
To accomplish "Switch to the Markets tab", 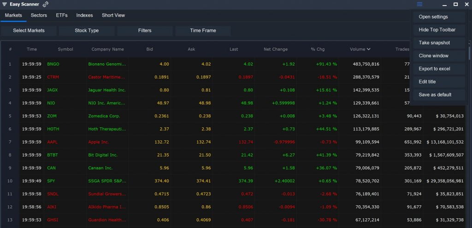I will [13, 15].
